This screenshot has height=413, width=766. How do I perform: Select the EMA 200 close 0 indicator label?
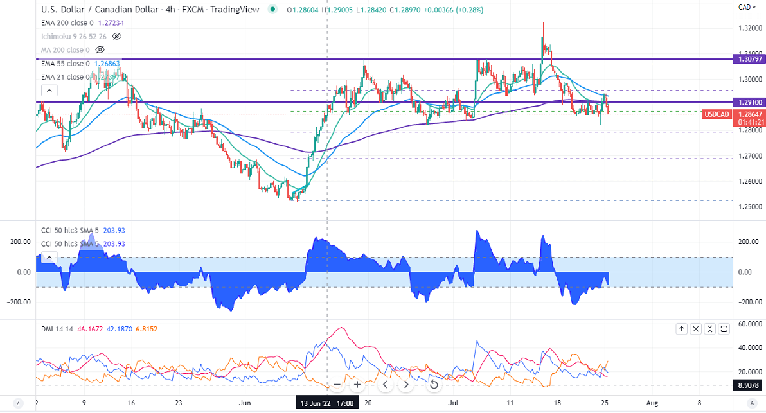[67, 23]
